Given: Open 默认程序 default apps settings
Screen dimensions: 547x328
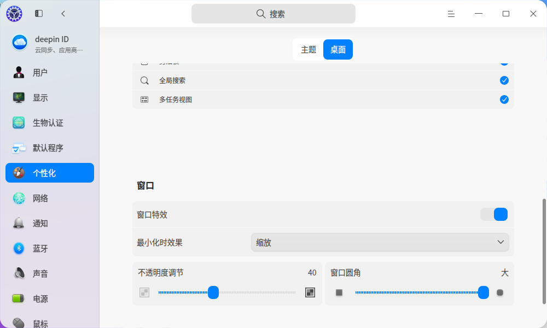Looking at the screenshot, I should [x=50, y=148].
